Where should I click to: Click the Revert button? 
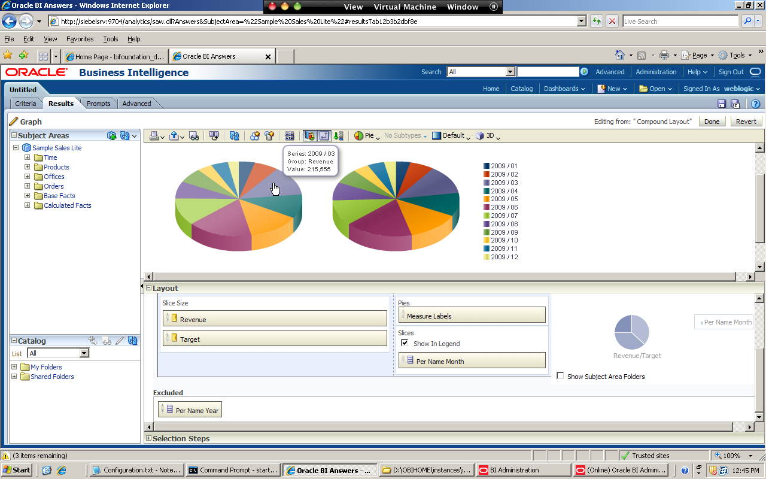pos(746,121)
